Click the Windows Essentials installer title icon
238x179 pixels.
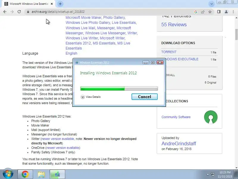pyautogui.click(x=77, y=62)
